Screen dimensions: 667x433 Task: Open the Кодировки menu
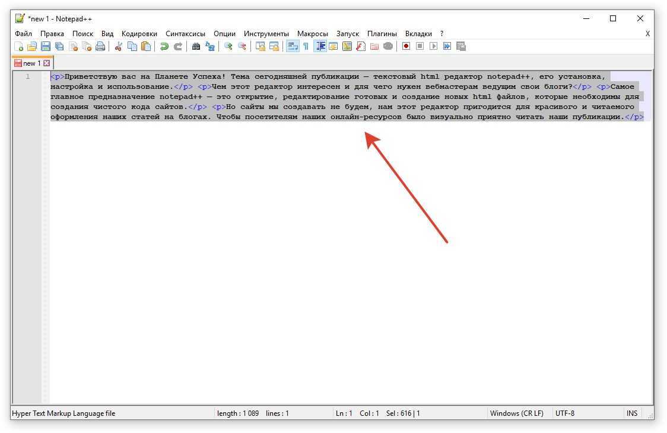tap(139, 34)
